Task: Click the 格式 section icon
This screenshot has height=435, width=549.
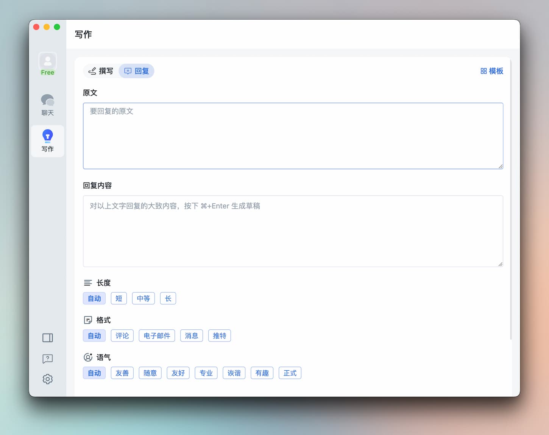Action: click(88, 320)
